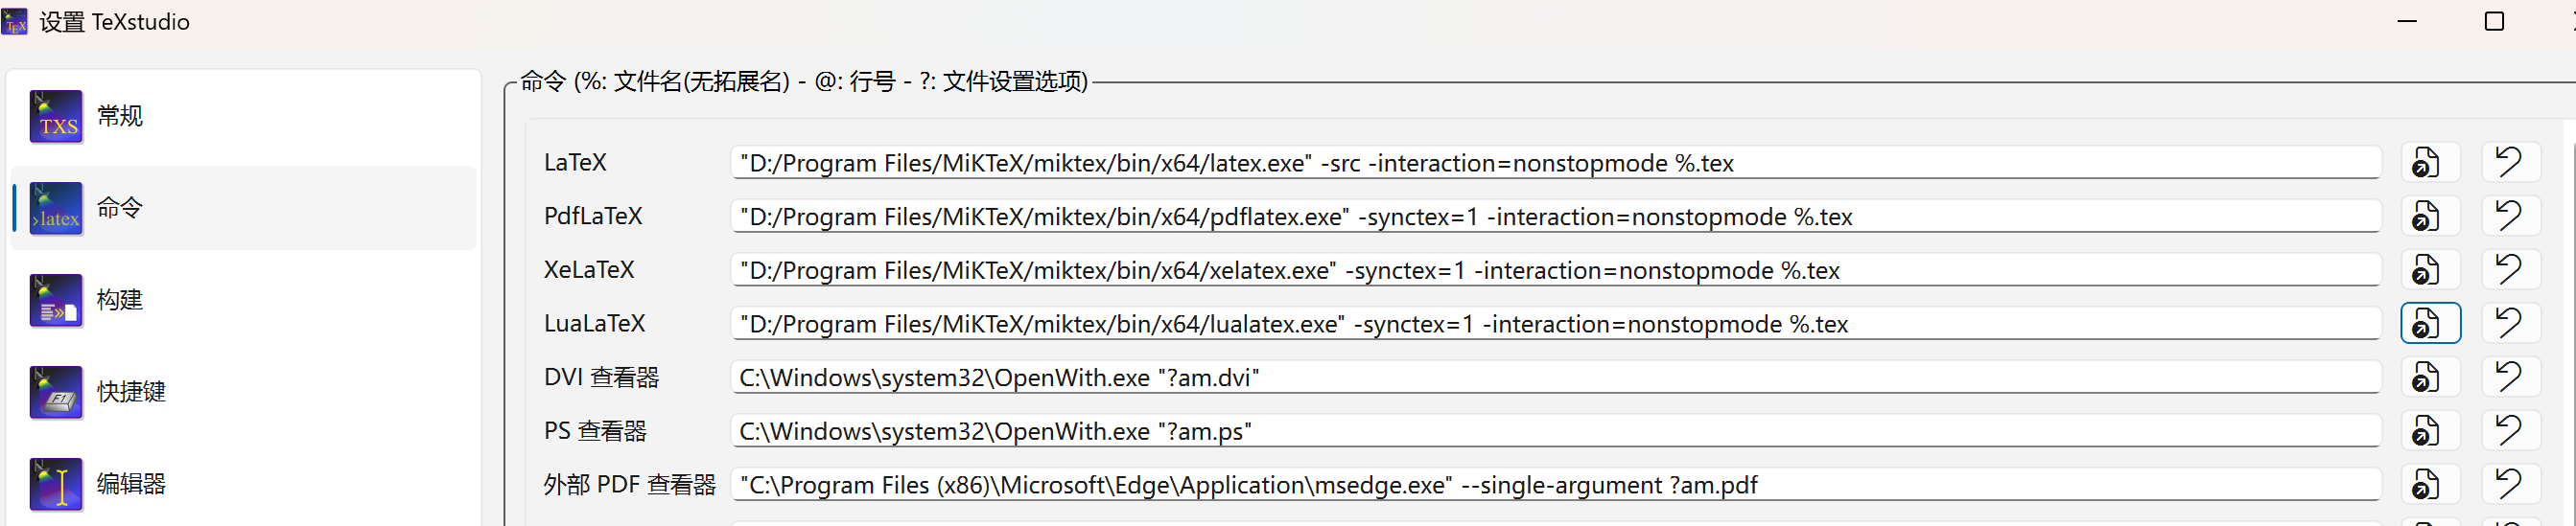Click the DVI 查看器 command field
This screenshot has height=526, width=2576.
coord(1554,377)
